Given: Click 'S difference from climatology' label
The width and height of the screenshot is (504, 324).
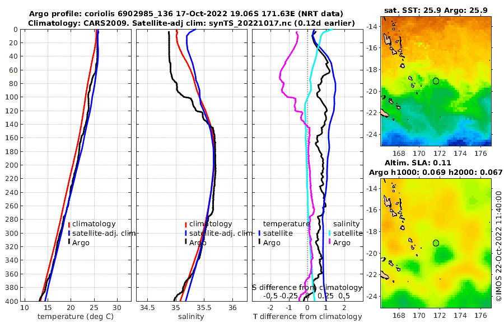Looking at the screenshot, I should pyautogui.click(x=307, y=288).
